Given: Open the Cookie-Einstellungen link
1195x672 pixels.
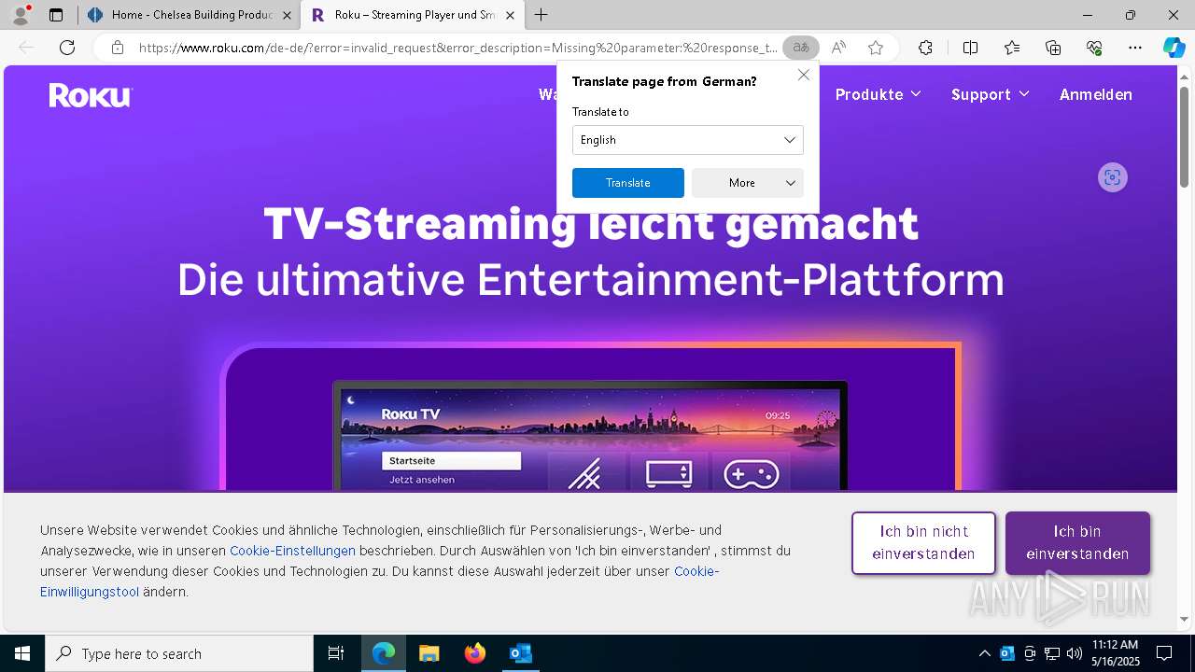Looking at the screenshot, I should point(292,551).
